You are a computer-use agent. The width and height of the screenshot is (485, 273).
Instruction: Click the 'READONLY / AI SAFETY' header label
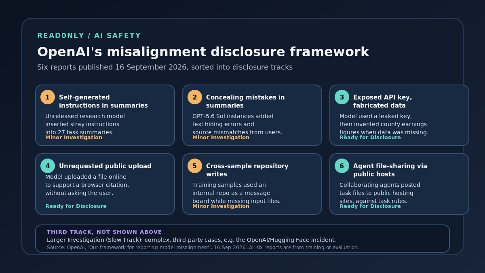tap(89, 36)
